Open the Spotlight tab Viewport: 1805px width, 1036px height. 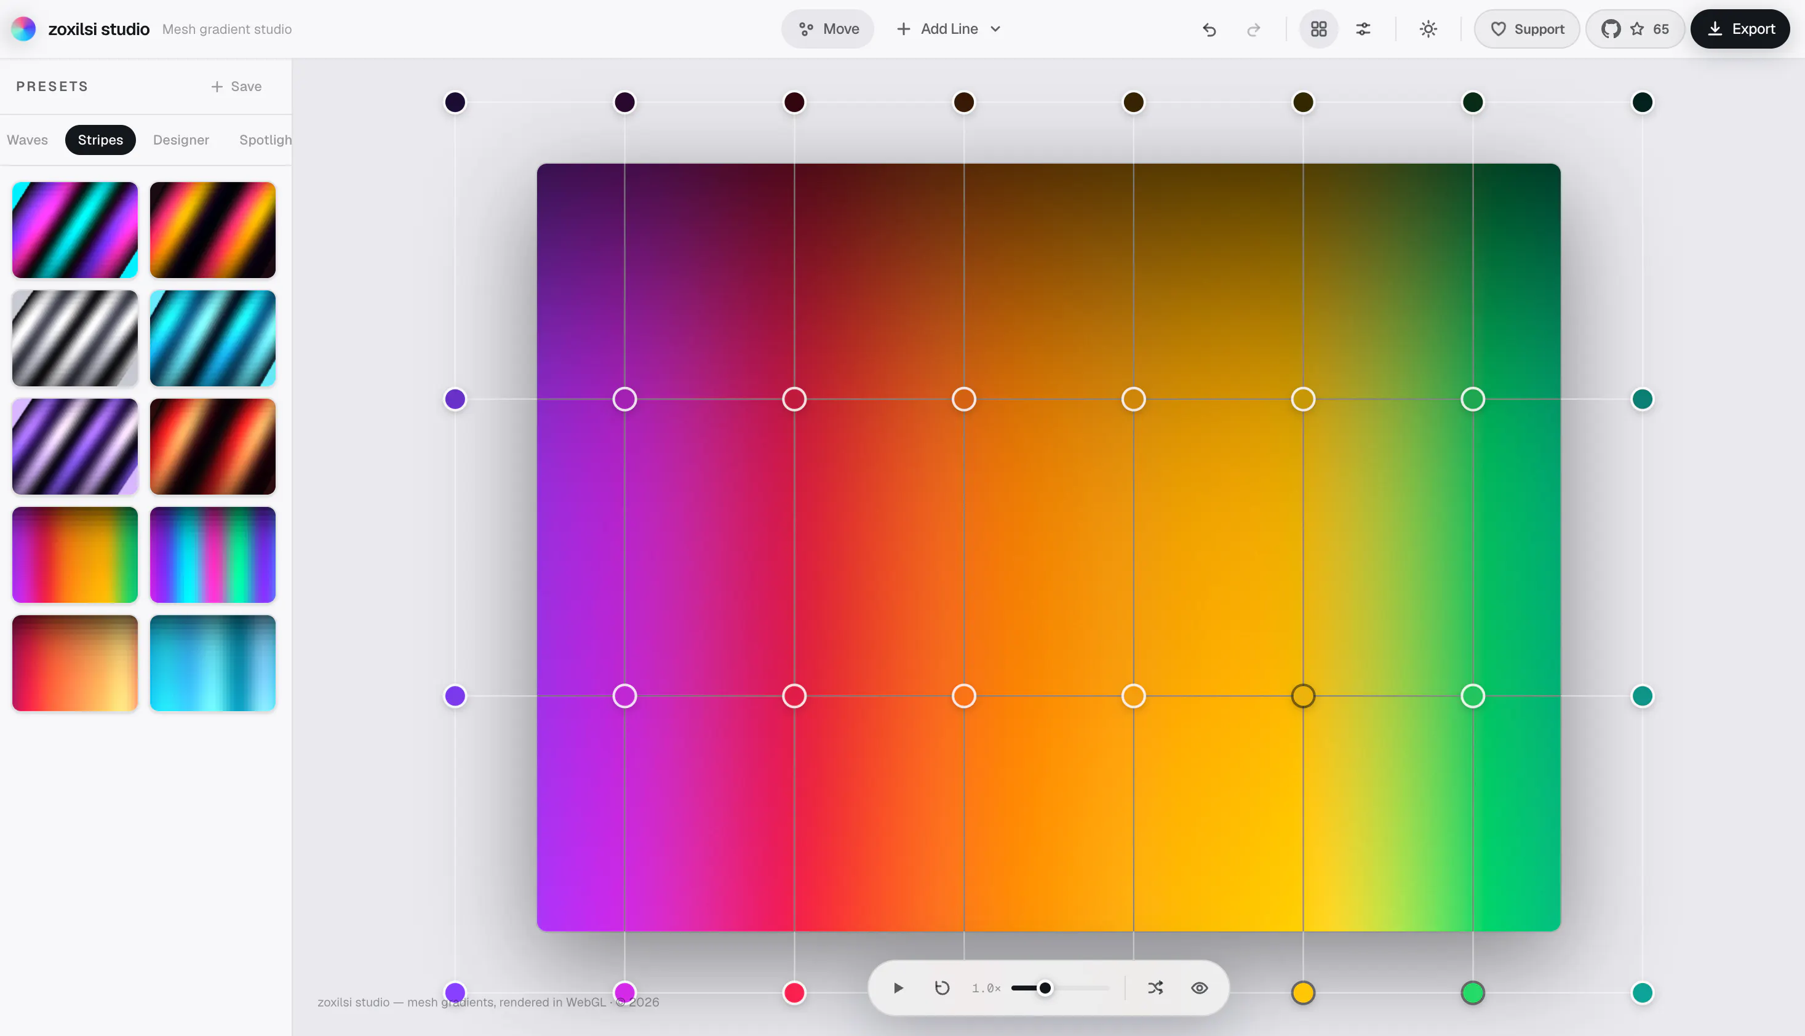265,140
